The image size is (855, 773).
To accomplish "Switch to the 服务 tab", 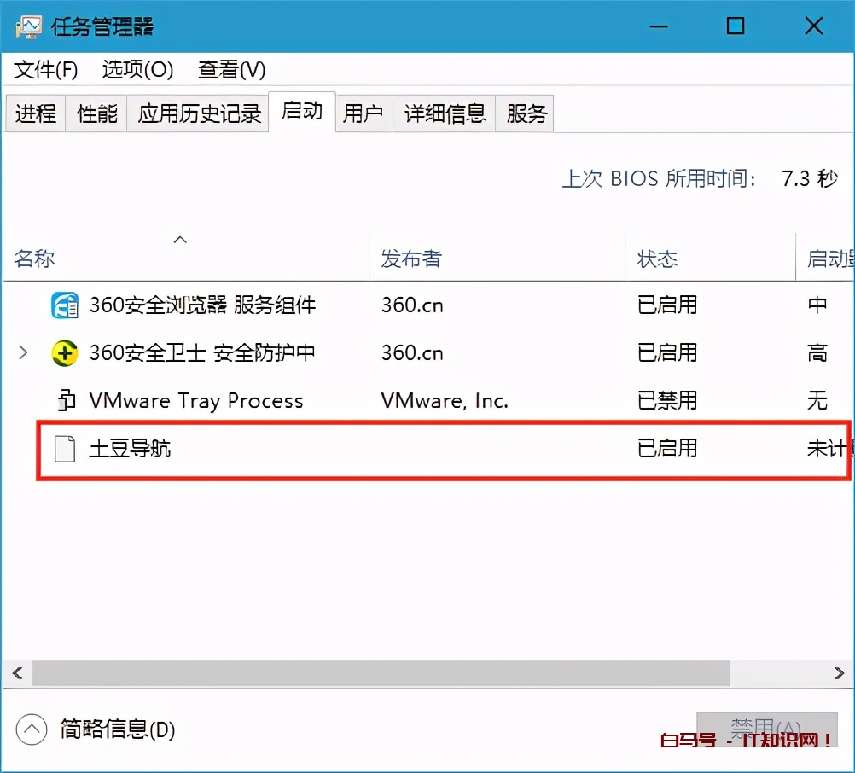I will click(524, 113).
